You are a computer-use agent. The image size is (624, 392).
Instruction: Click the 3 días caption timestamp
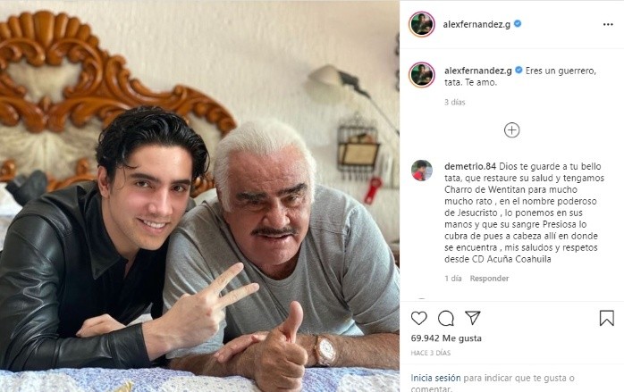pyautogui.click(x=454, y=102)
